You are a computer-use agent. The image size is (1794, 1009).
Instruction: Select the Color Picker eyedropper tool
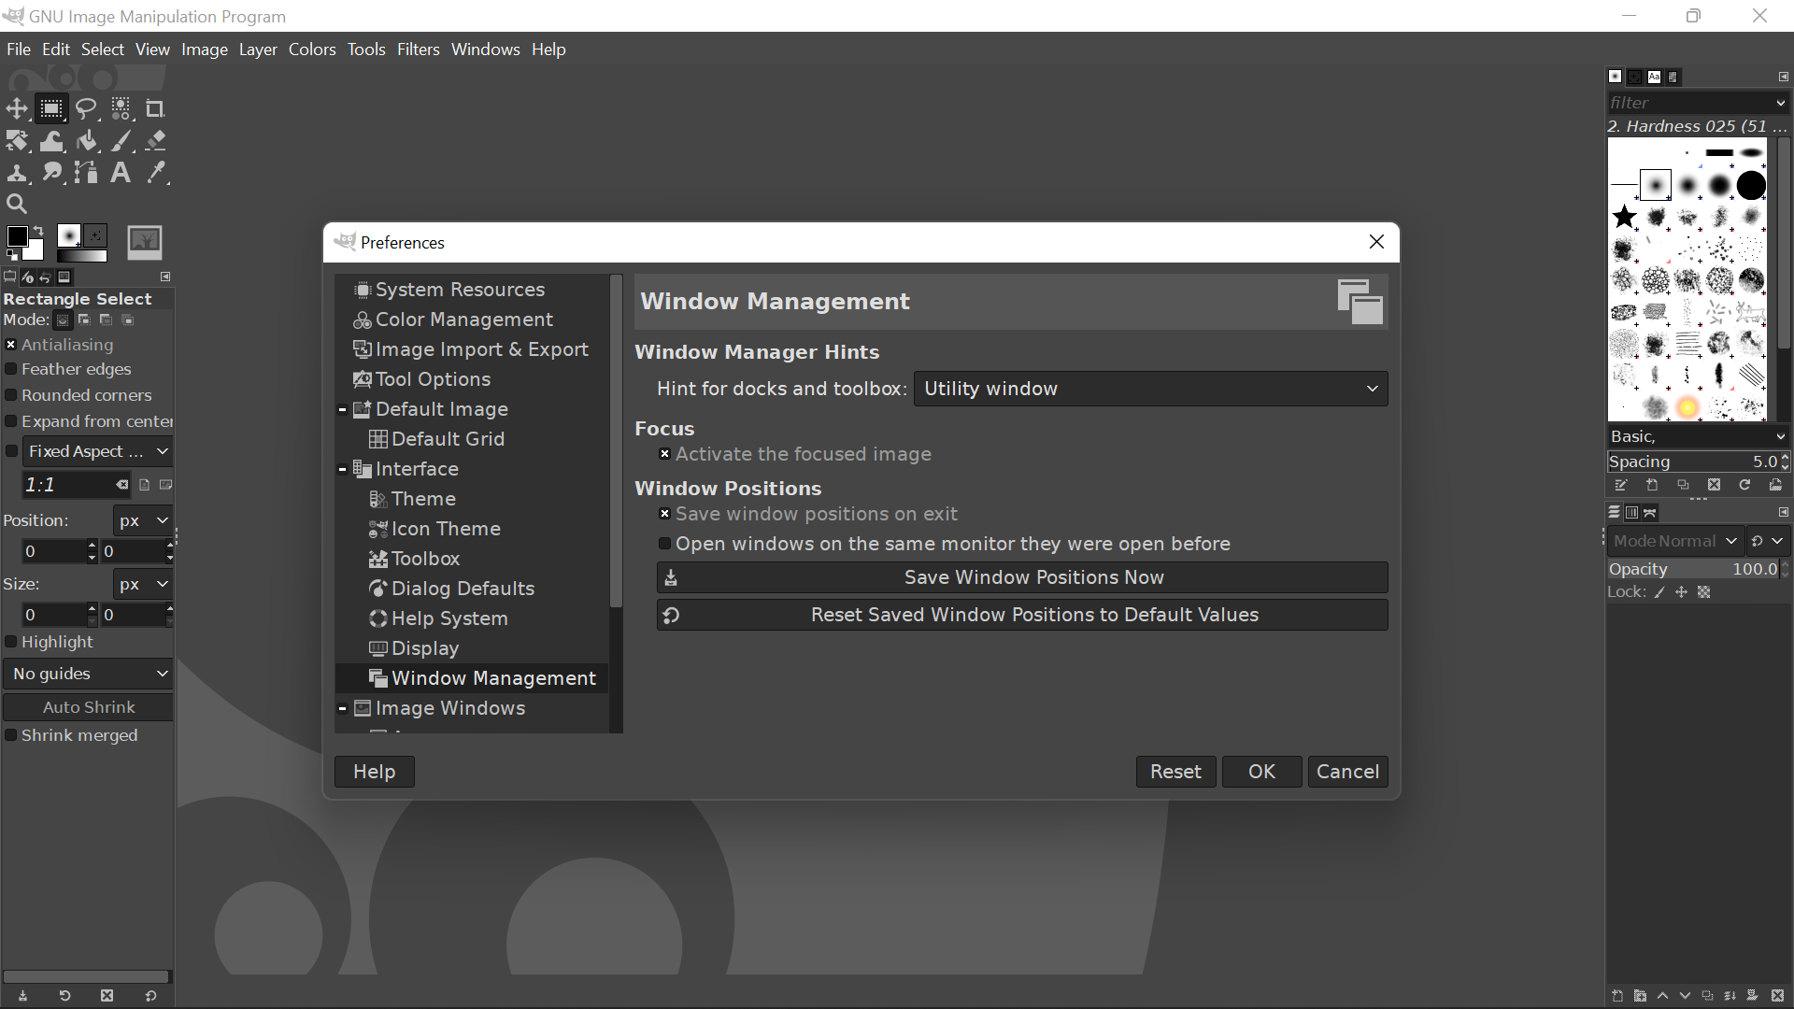[155, 173]
